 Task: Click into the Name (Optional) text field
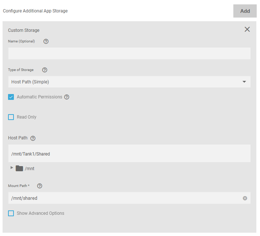click(x=129, y=53)
